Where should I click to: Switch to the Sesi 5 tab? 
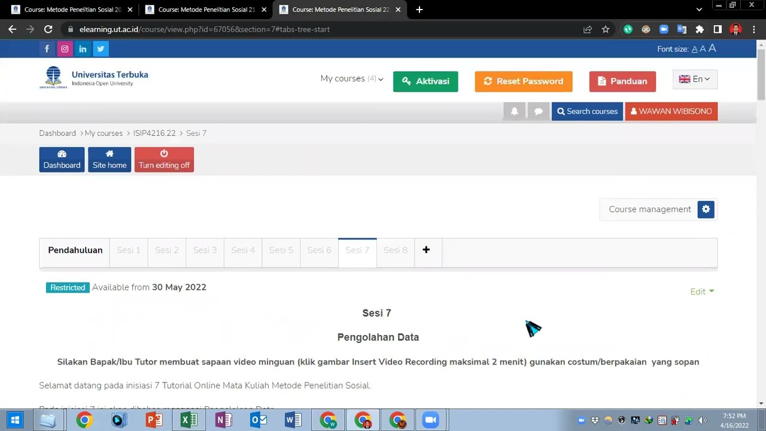[281, 250]
